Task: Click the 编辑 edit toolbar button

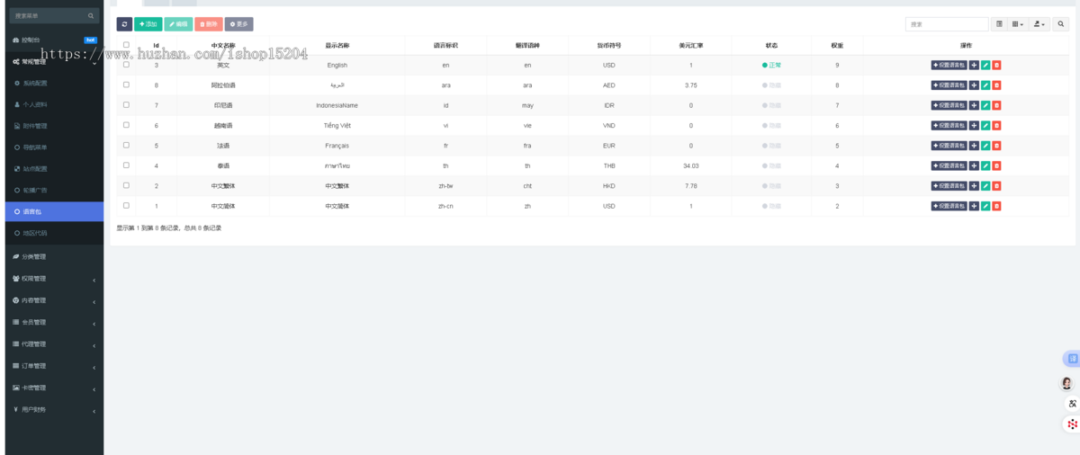Action: (x=178, y=24)
